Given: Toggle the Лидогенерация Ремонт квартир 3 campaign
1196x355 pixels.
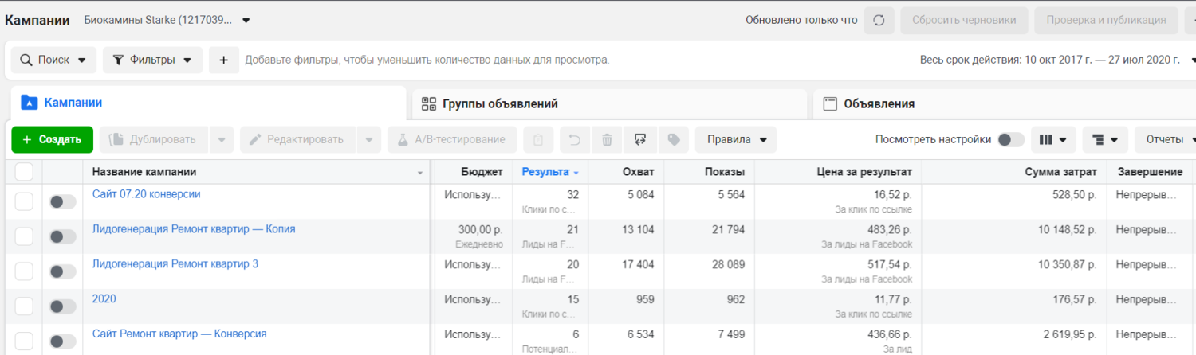Looking at the screenshot, I should (x=63, y=272).
